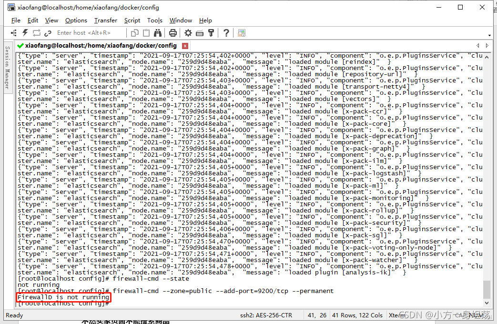This screenshot has height=324, width=497.
Task: Open the Keymap Editor keyboard icon
Action: click(200, 33)
